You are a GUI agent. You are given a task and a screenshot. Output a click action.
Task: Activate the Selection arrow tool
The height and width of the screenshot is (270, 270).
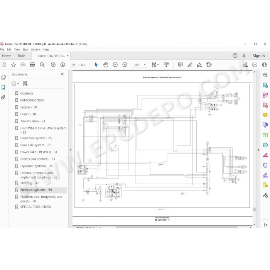point(96,65)
